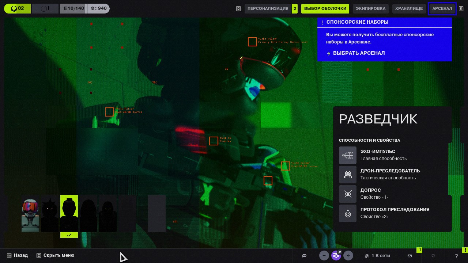Select the Эхо-импульс ability icon
Viewport: 468px width, 263px height.
tap(347, 155)
